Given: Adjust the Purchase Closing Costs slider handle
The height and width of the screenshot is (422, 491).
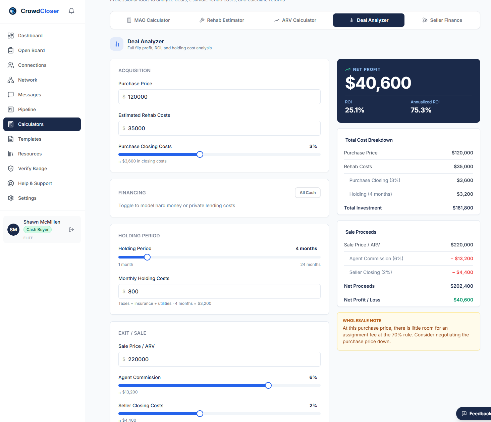Looking at the screenshot, I should pos(200,154).
